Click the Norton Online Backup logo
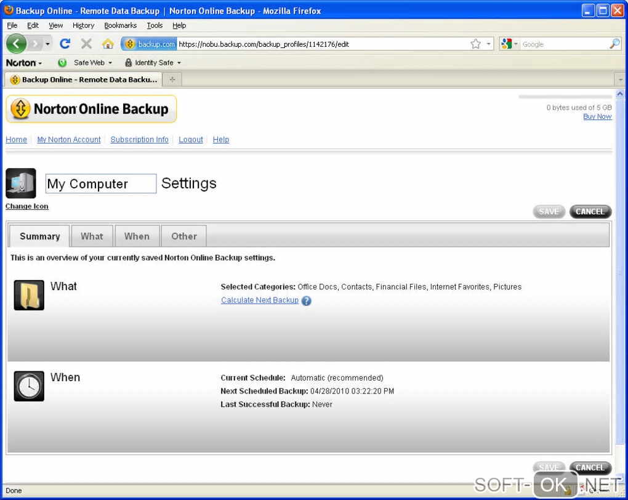The width and height of the screenshot is (628, 500). point(91,109)
